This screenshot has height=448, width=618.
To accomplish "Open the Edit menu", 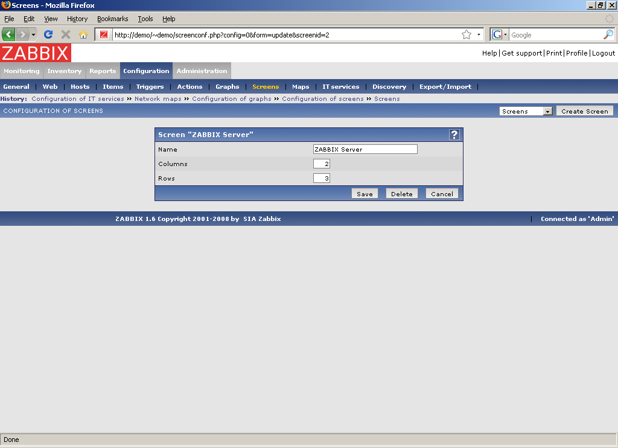I will click(x=29, y=19).
